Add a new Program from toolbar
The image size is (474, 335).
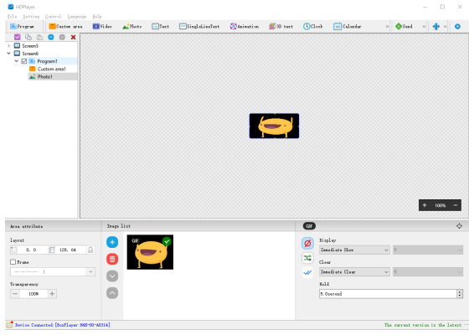click(x=22, y=27)
